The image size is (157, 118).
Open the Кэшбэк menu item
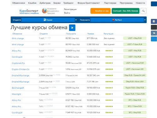pyautogui.click(x=32, y=3)
